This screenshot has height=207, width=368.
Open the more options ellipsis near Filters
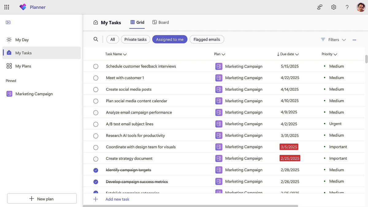pyautogui.click(x=355, y=40)
